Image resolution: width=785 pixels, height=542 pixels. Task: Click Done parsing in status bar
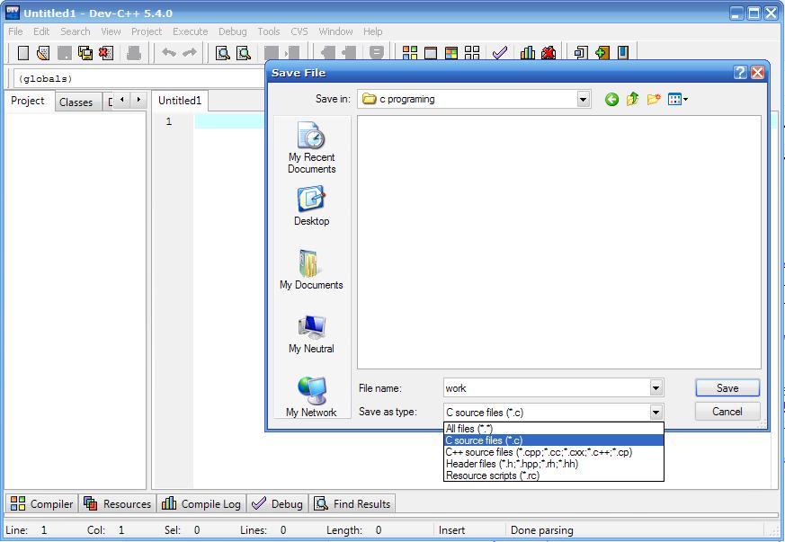(x=541, y=530)
